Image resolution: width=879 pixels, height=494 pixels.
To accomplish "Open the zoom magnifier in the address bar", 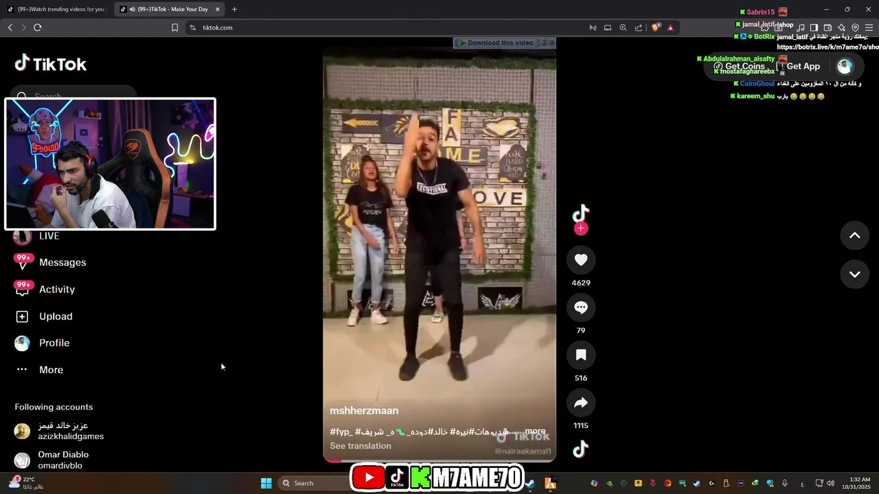I will pos(623,27).
